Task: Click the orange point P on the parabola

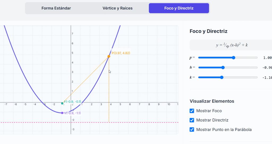Action: [x=109, y=56]
